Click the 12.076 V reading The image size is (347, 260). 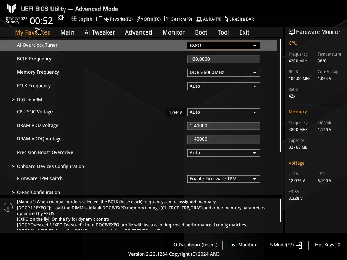click(297, 181)
